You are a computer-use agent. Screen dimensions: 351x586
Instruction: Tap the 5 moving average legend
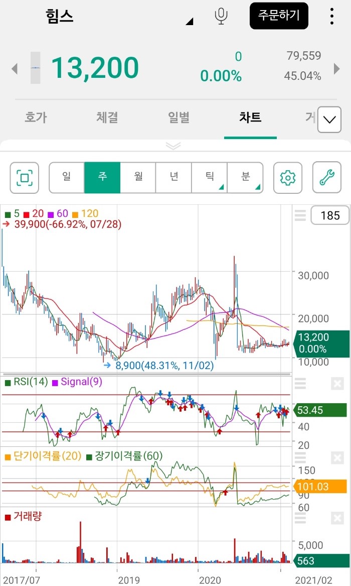[x=13, y=214]
